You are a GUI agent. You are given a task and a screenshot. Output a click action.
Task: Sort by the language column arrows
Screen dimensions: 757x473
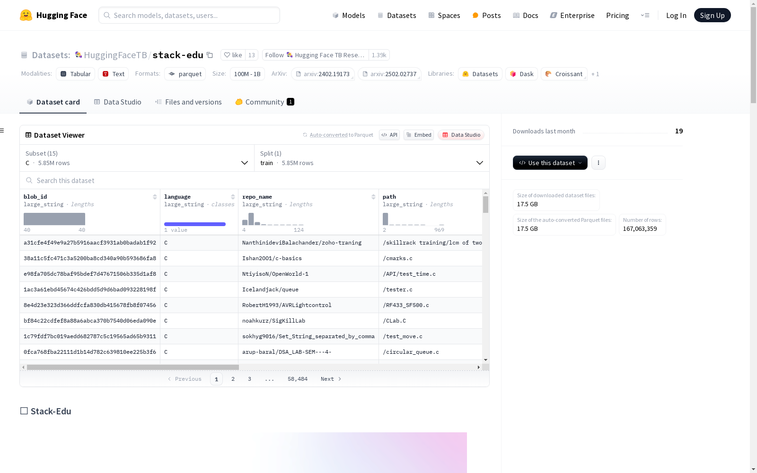click(x=233, y=197)
